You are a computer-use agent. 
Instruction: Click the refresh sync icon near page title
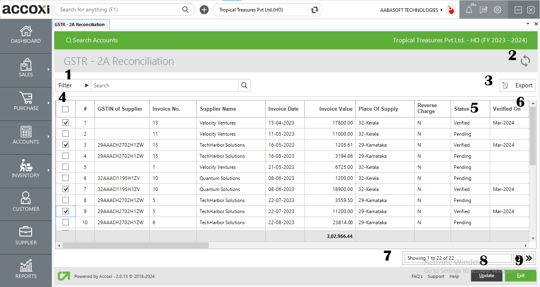click(x=525, y=61)
